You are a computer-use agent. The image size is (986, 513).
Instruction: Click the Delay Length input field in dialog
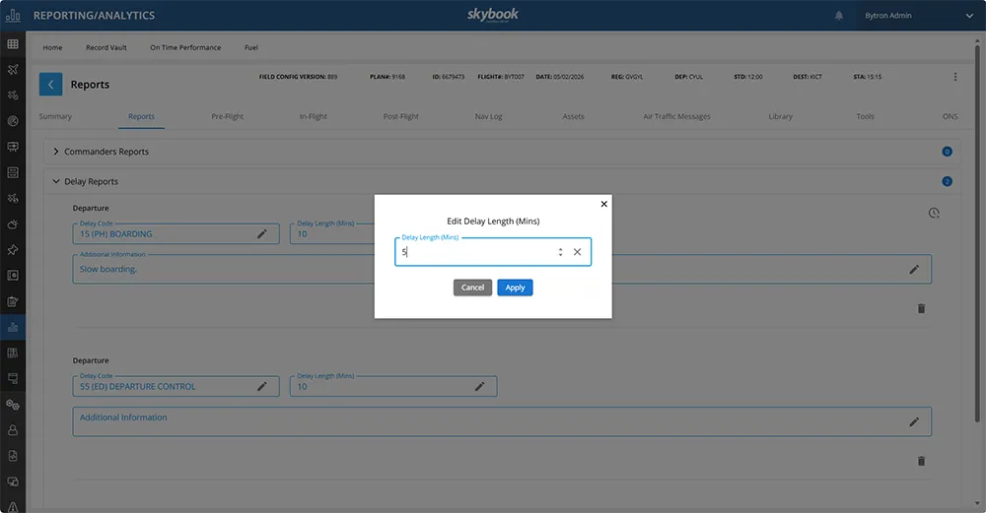coord(473,252)
